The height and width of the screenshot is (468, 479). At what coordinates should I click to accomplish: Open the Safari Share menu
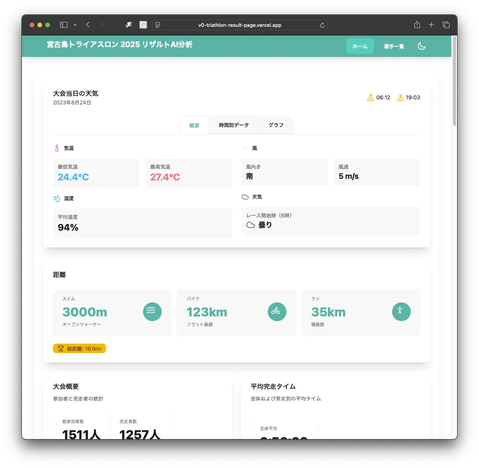pyautogui.click(x=417, y=25)
